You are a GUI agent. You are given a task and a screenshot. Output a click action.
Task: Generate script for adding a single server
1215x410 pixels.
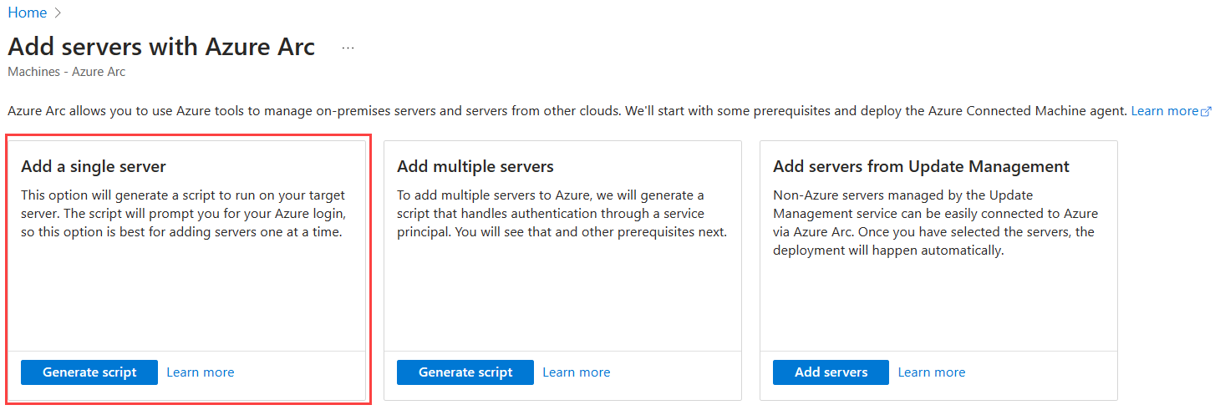click(89, 372)
